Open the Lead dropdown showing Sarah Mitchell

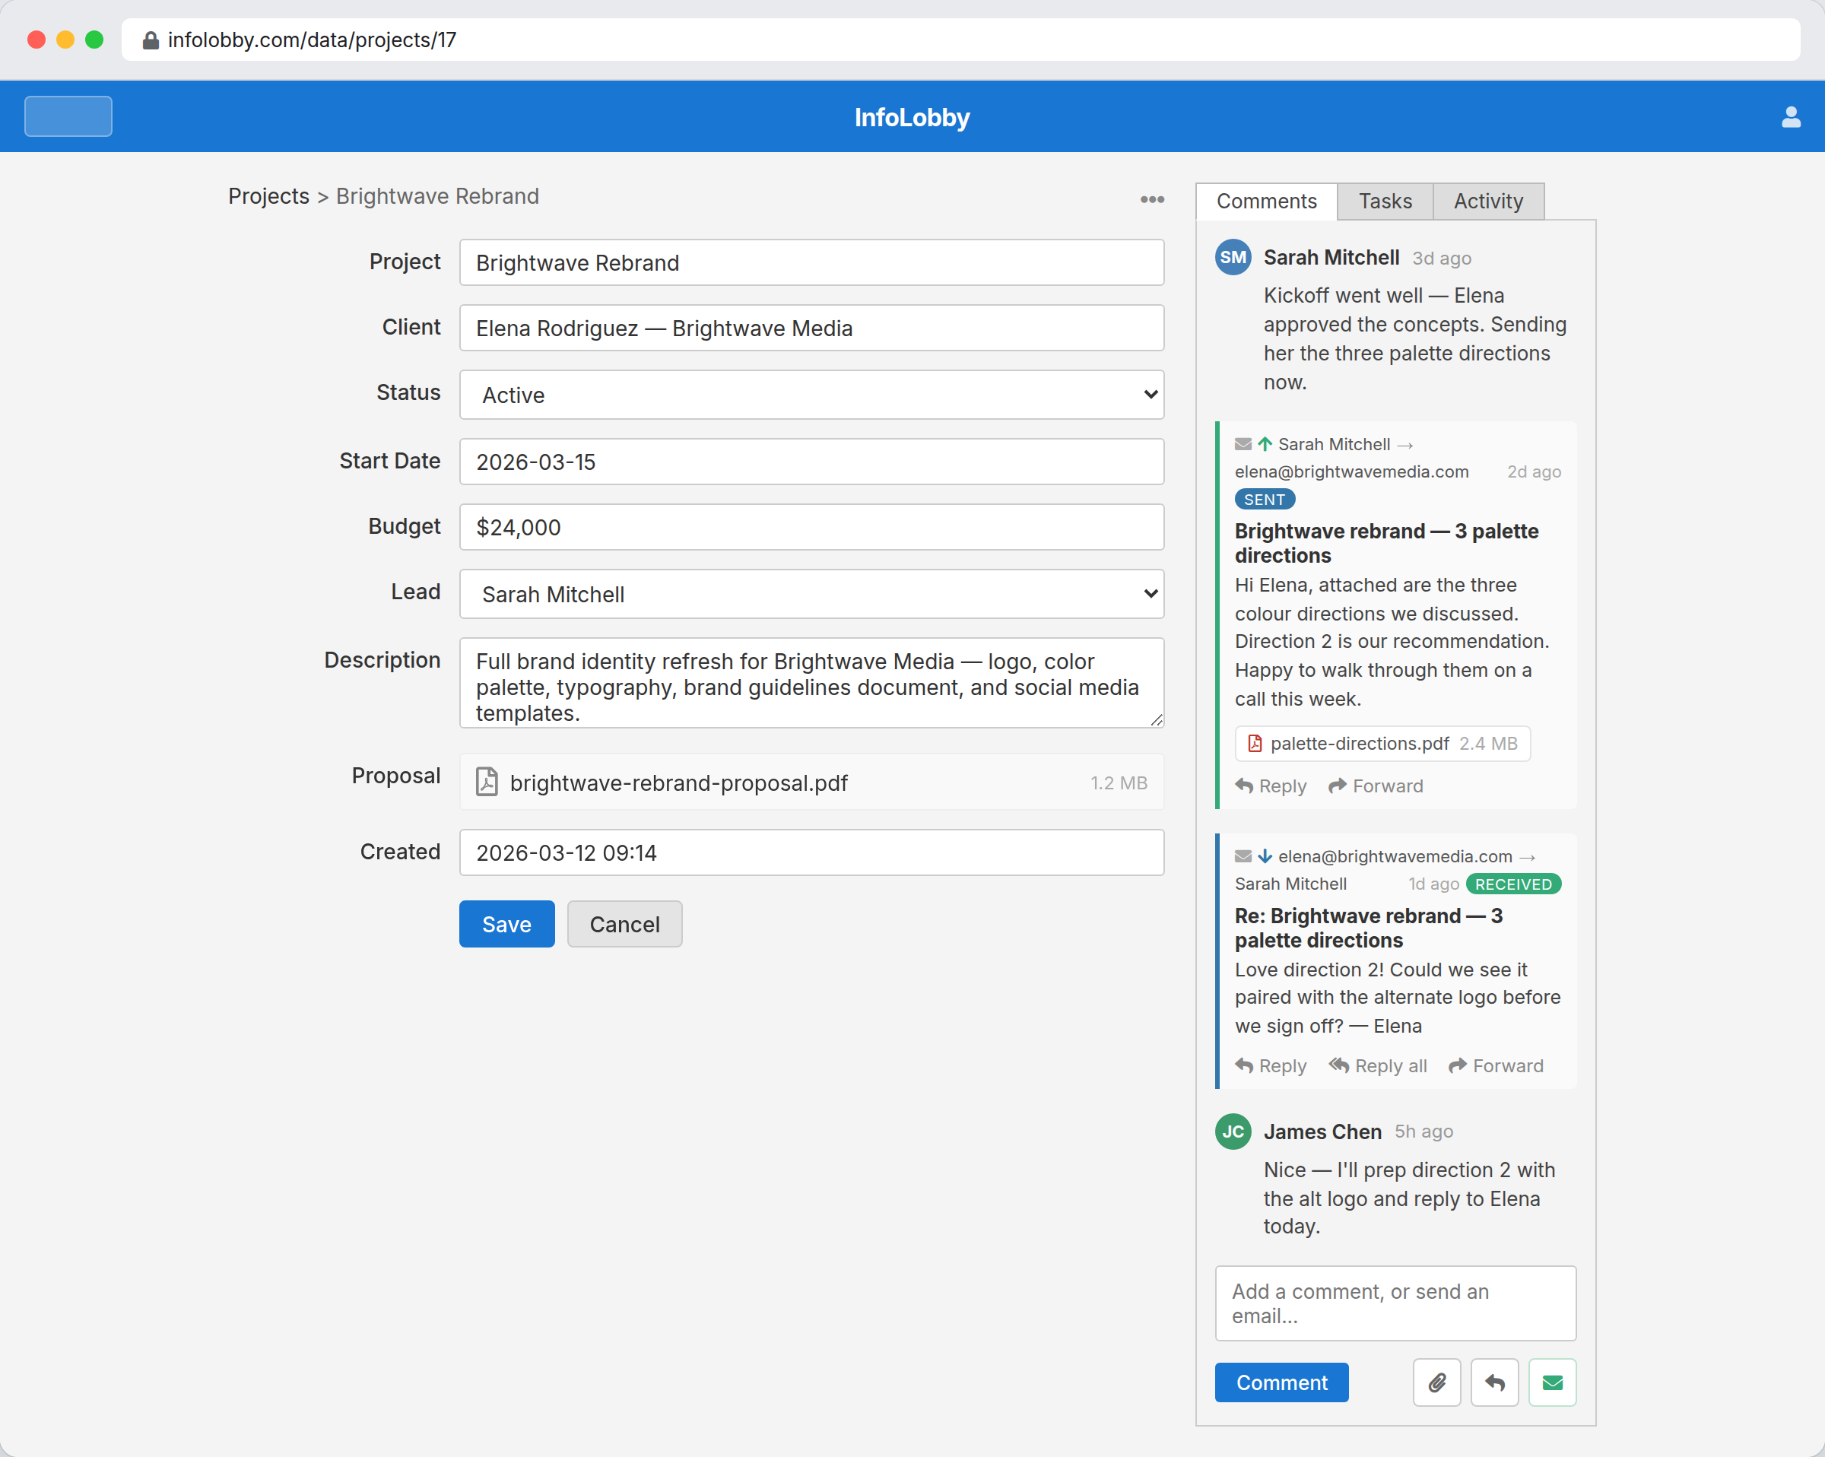point(811,593)
